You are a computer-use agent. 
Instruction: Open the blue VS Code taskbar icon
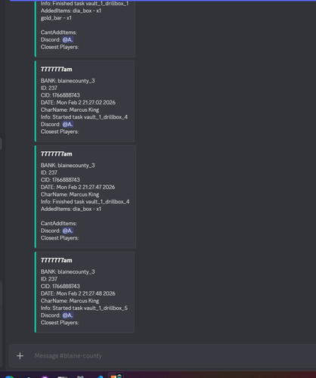tap(100, 376)
